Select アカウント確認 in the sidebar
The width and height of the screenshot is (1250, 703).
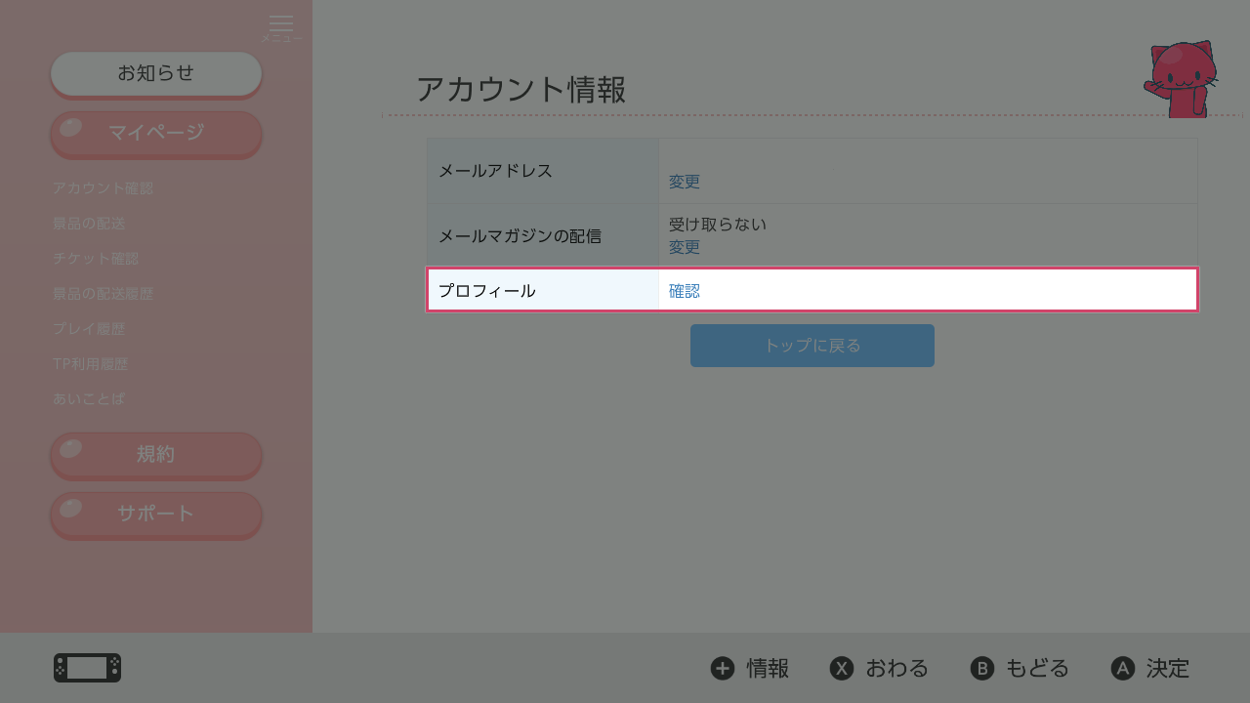coord(104,188)
